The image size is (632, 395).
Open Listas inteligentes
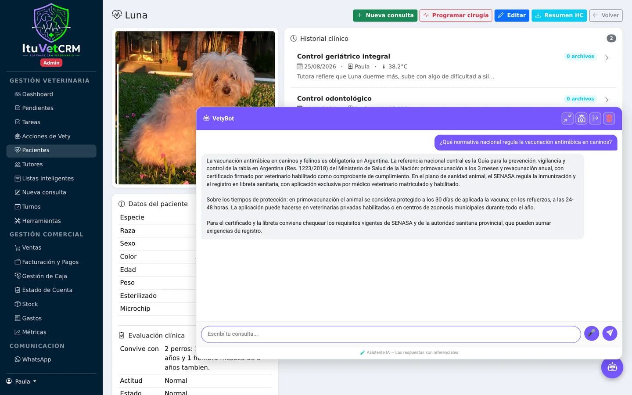[51, 178]
